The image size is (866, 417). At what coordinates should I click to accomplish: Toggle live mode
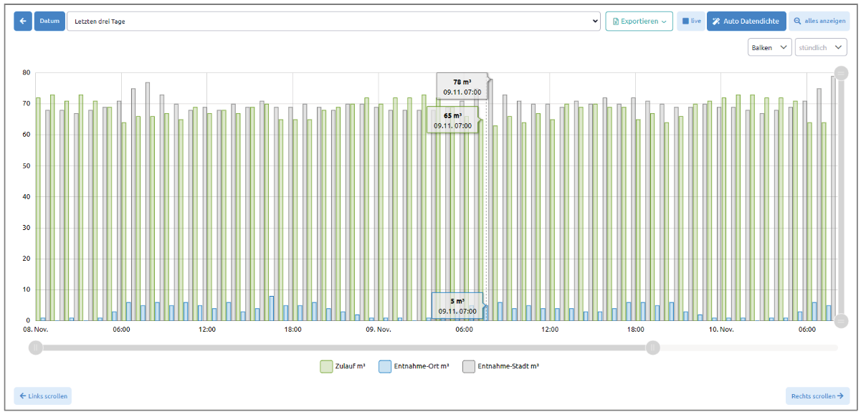click(x=691, y=21)
